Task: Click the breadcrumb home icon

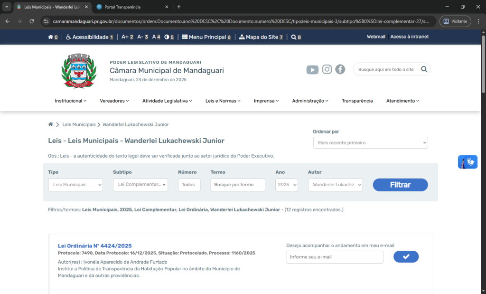Action: (51, 124)
